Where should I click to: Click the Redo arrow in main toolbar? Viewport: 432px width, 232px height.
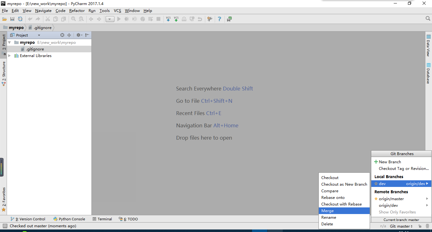(x=38, y=19)
